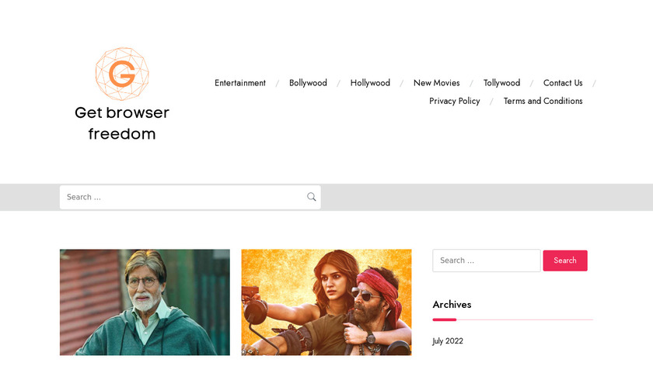Open the Privacy Policy page

454,101
